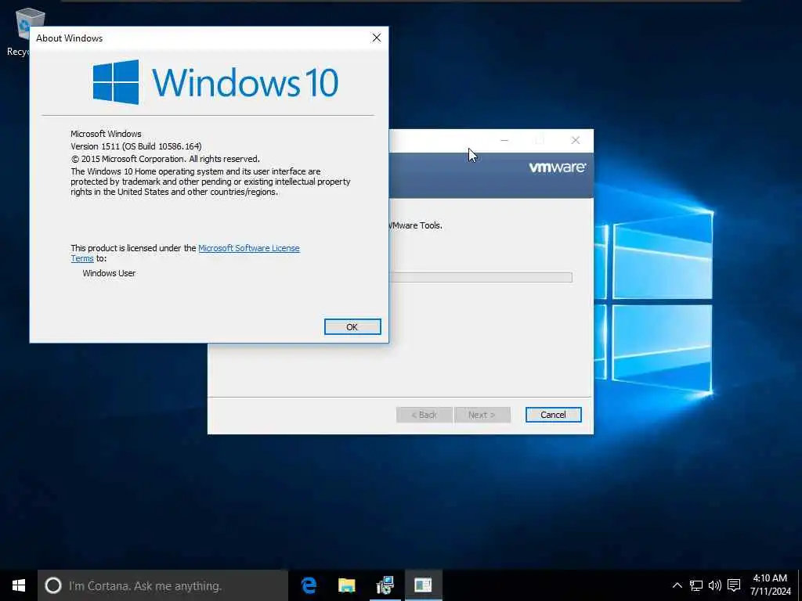Click the VMware Tools installation progress bar
Image resolution: width=802 pixels, height=601 pixels.
click(480, 278)
